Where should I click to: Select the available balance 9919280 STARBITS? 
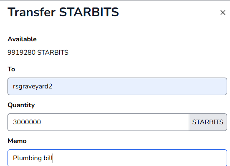38,53
